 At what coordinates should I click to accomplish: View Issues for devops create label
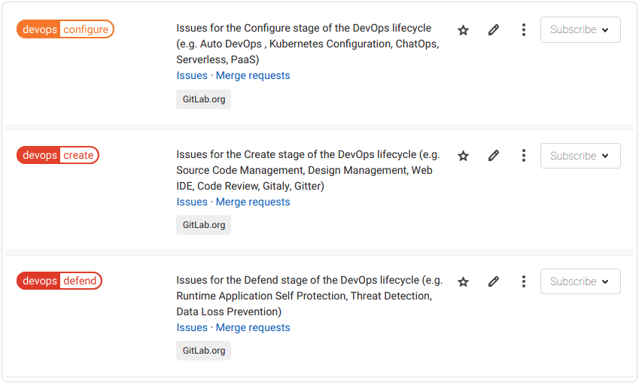tap(192, 202)
